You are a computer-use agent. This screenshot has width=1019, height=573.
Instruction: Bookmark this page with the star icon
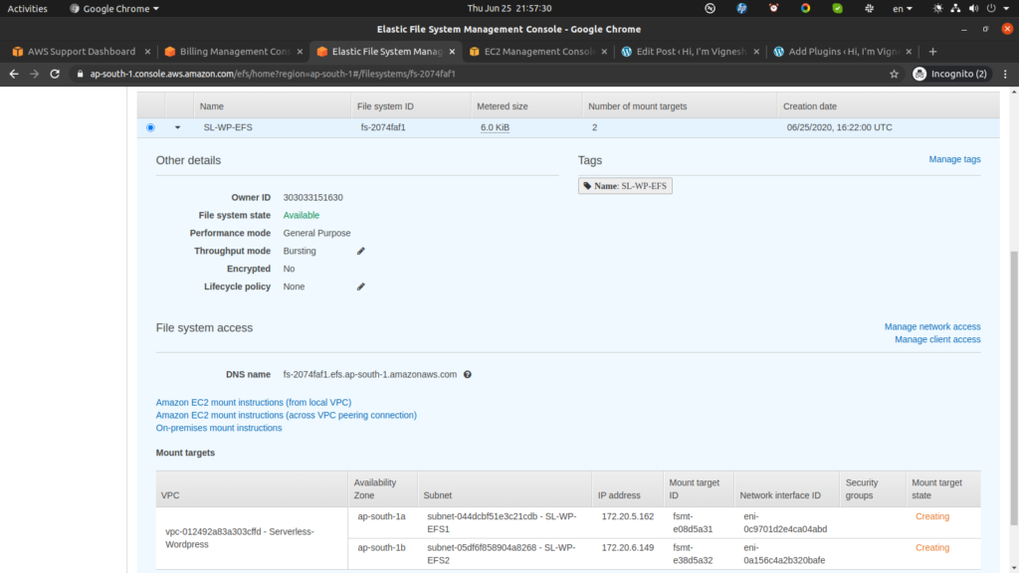tap(894, 74)
